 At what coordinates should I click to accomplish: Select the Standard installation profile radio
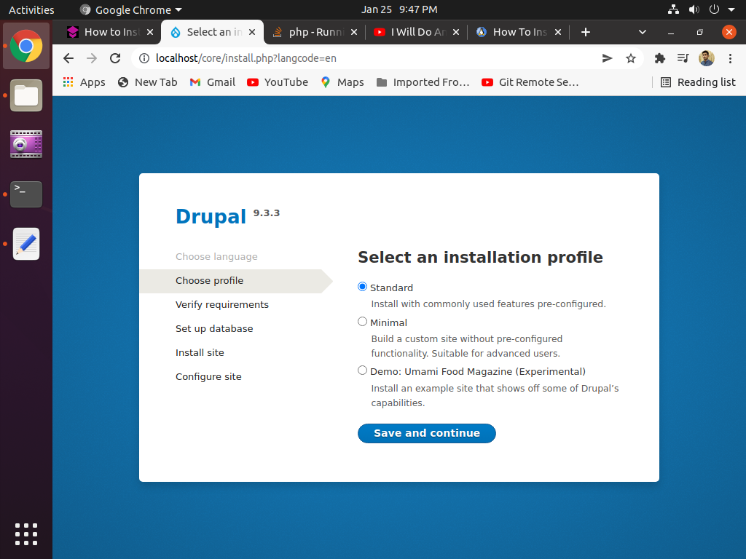pos(362,287)
